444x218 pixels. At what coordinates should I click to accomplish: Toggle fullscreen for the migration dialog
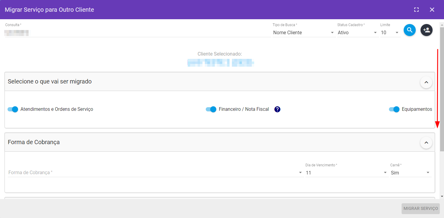pyautogui.click(x=416, y=10)
